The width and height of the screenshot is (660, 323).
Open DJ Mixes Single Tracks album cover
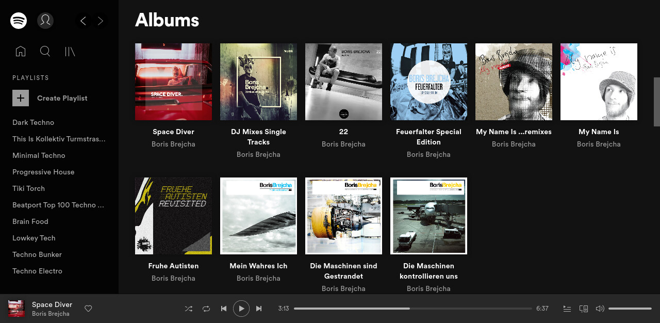click(x=258, y=82)
